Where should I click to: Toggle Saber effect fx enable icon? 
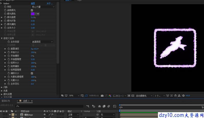[1, 3]
